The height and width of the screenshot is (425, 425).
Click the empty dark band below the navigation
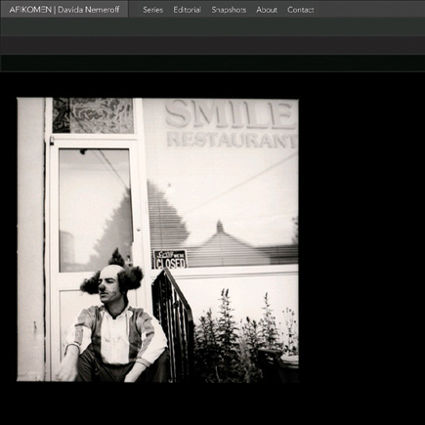click(x=212, y=46)
